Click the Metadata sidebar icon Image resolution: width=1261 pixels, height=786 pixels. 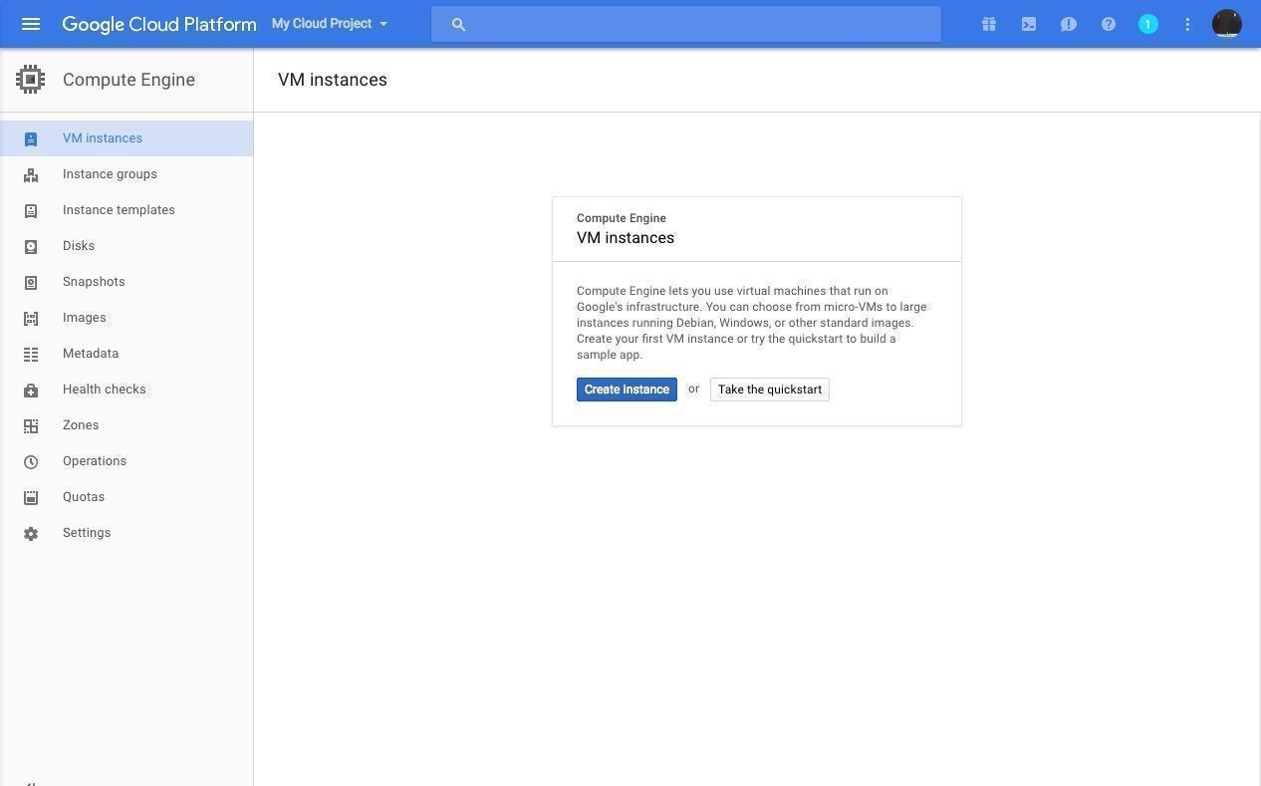click(31, 355)
